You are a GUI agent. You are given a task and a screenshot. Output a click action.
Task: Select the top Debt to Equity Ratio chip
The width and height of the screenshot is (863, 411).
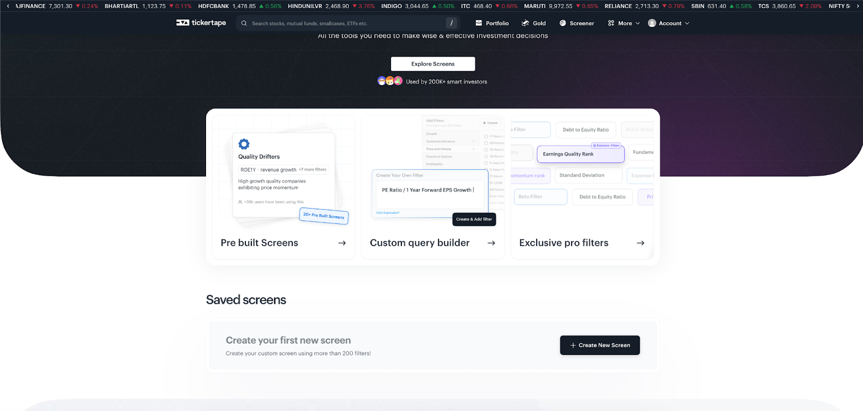coord(586,129)
